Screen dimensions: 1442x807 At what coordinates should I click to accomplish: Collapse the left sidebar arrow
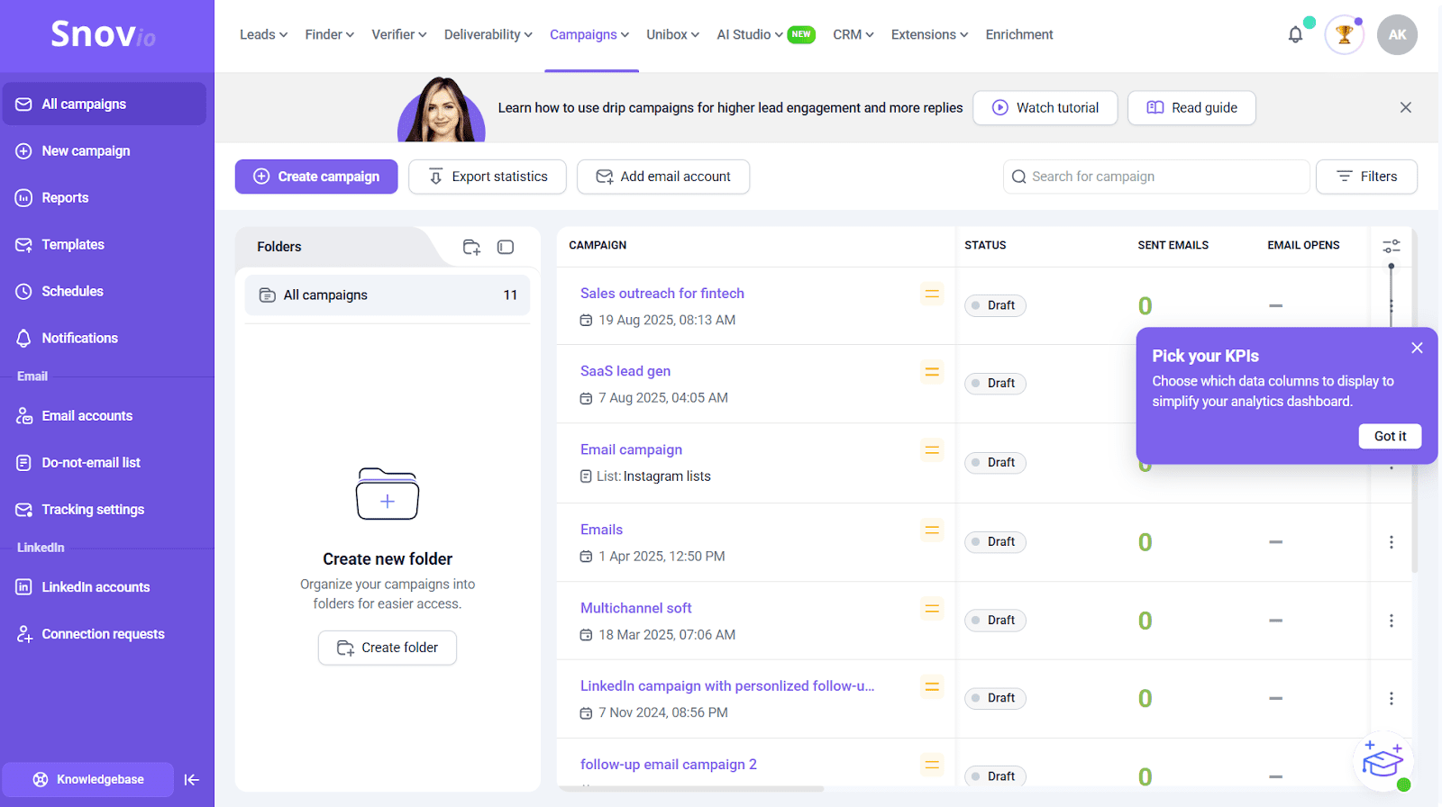pos(191,780)
